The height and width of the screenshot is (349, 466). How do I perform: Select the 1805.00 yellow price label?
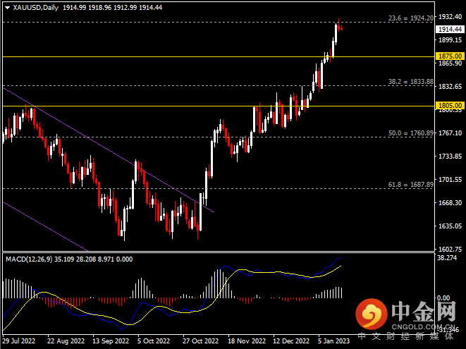click(449, 106)
